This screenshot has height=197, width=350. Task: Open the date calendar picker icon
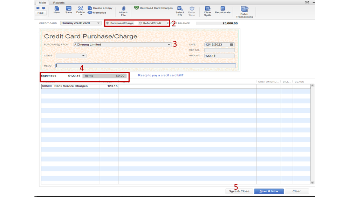[x=232, y=45]
